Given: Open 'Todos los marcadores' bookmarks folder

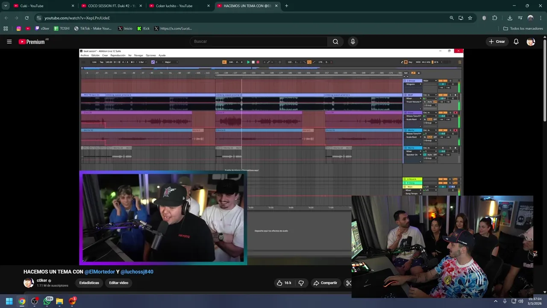Looking at the screenshot, I should tap(523, 29).
